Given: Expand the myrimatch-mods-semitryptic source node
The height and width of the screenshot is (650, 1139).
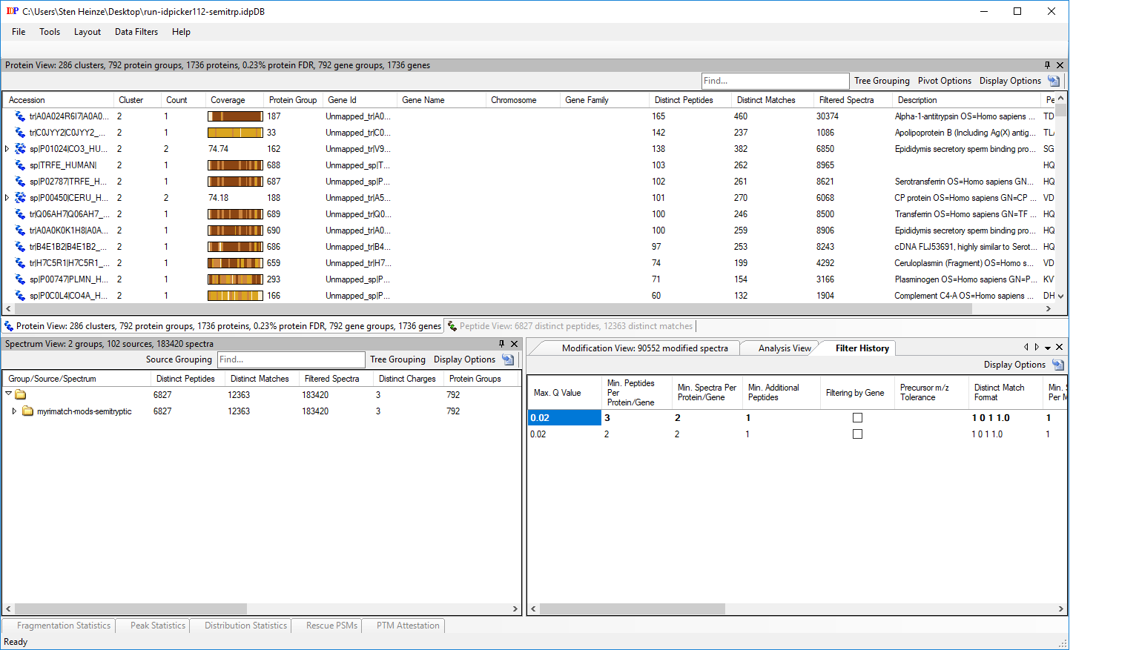Looking at the screenshot, I should (14, 411).
